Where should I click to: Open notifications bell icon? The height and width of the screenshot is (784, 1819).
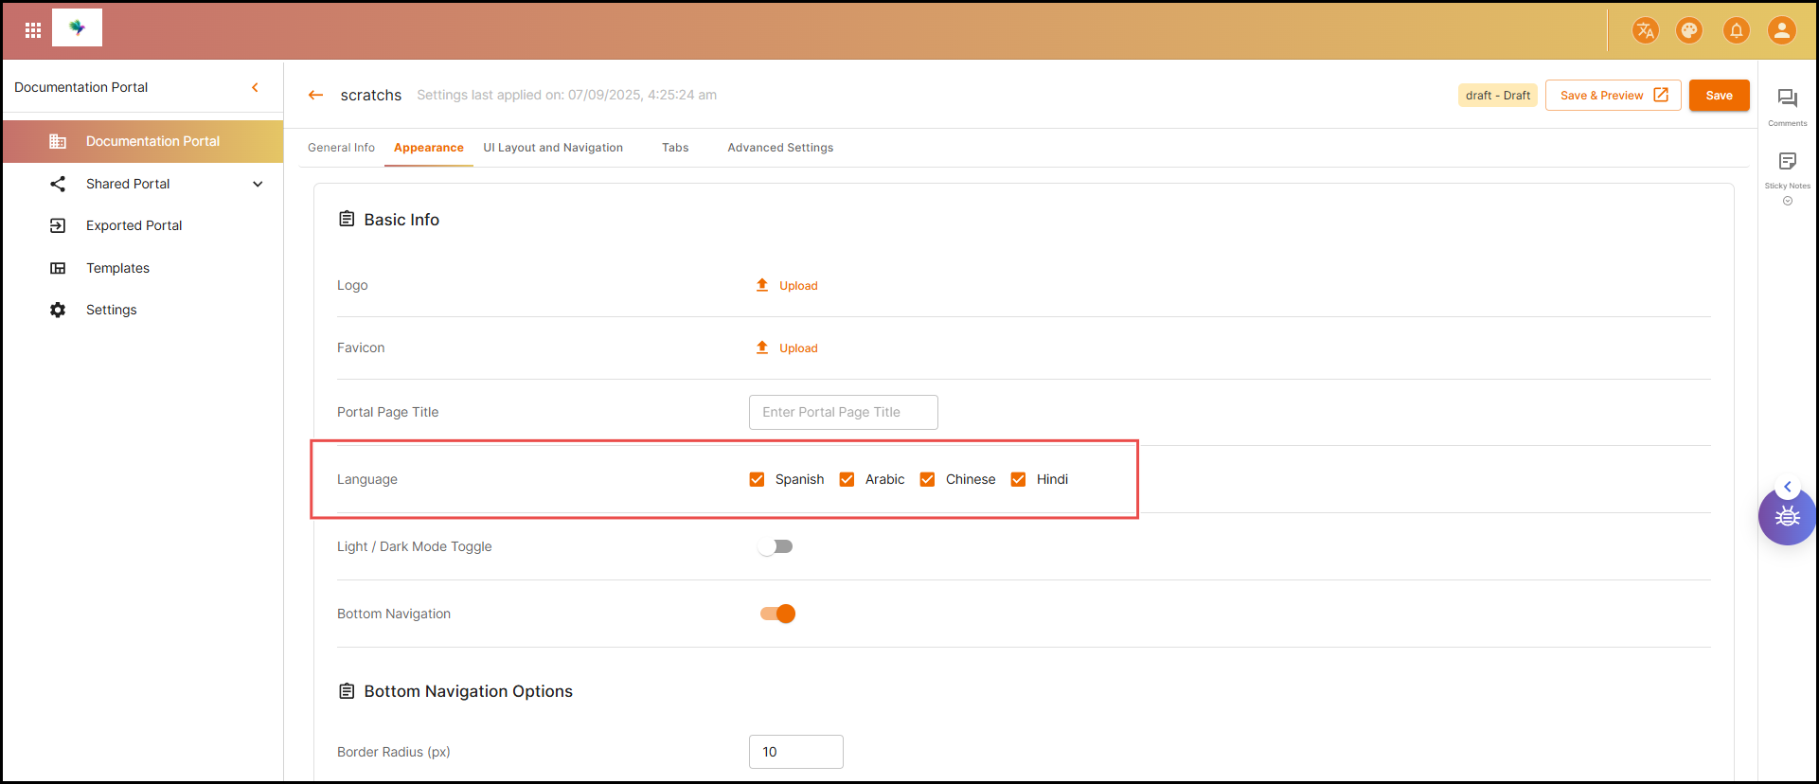1736,30
